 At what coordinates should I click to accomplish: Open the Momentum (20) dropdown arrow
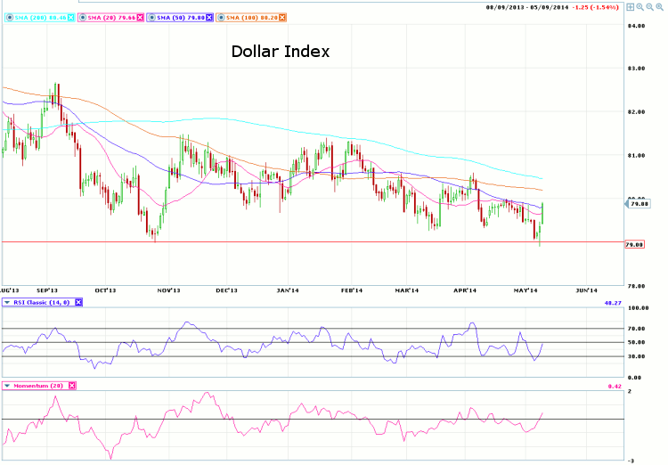[8, 386]
